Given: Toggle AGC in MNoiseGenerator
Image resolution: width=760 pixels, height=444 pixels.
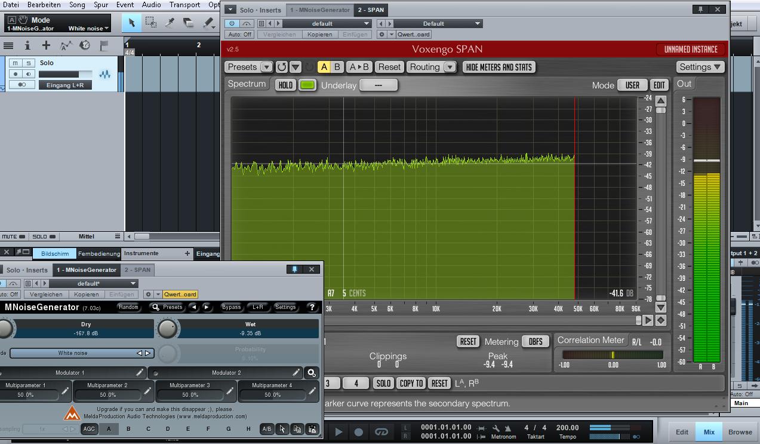Looking at the screenshot, I should (x=89, y=429).
